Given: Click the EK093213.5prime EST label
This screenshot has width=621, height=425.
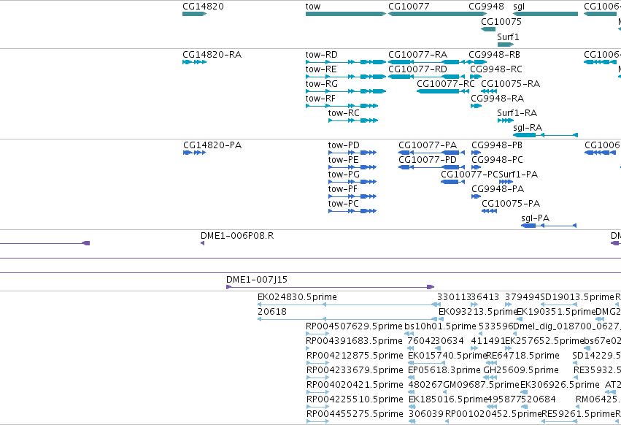Looking at the screenshot, I should [x=477, y=312].
